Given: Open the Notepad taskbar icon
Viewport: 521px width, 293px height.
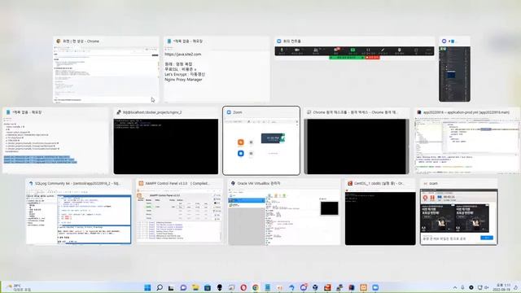Looking at the screenshot, I should (268, 287).
